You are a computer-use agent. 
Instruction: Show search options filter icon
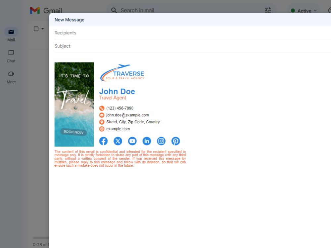(268, 10)
